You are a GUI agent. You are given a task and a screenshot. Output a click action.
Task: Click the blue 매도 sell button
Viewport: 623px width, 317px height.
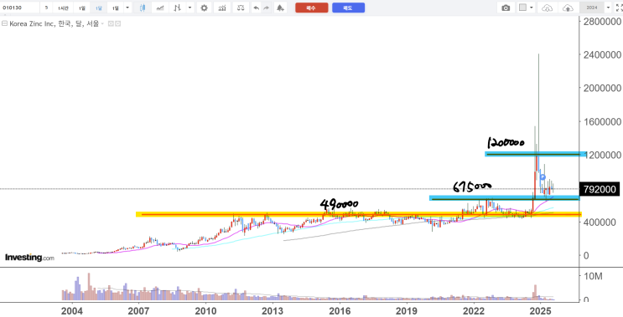pos(349,8)
